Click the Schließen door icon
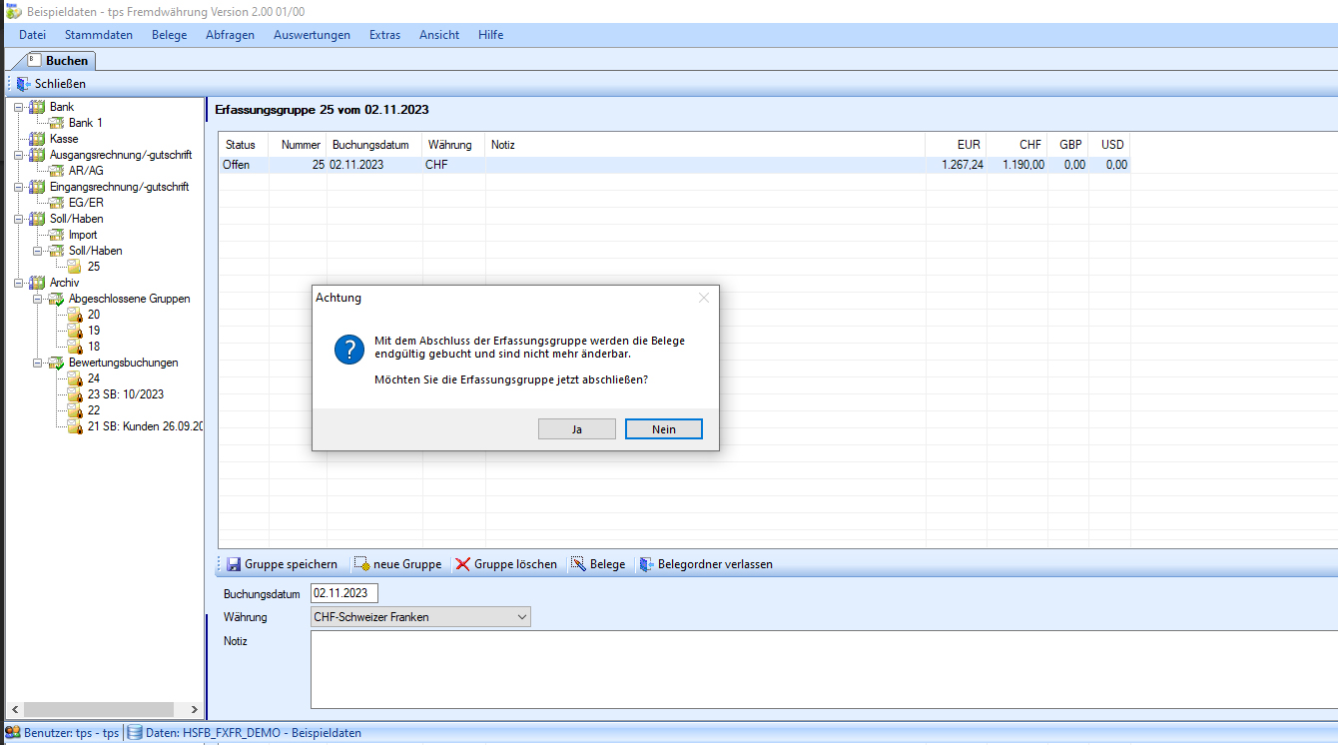The image size is (1338, 745). [x=23, y=84]
